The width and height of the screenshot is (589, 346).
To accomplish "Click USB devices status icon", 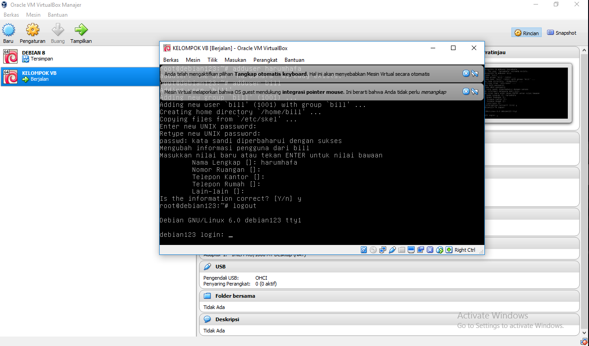I will pyautogui.click(x=392, y=250).
